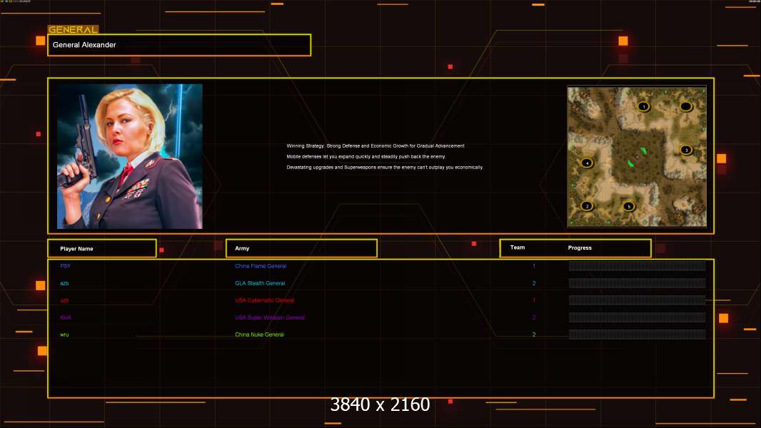Click start position 5 marker on minimap

click(x=628, y=206)
